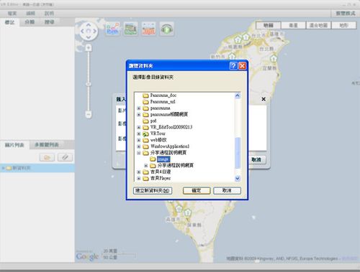Click the red chart tool icon
The image size is (360, 272).
coord(148,29)
